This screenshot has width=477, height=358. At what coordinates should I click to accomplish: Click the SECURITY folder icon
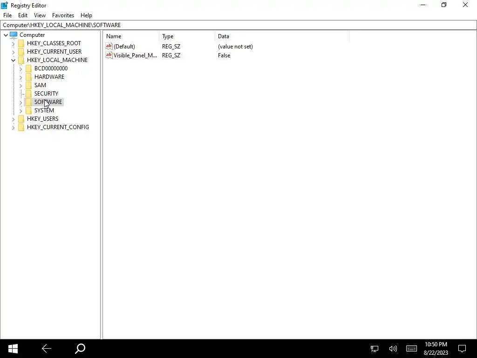28,93
